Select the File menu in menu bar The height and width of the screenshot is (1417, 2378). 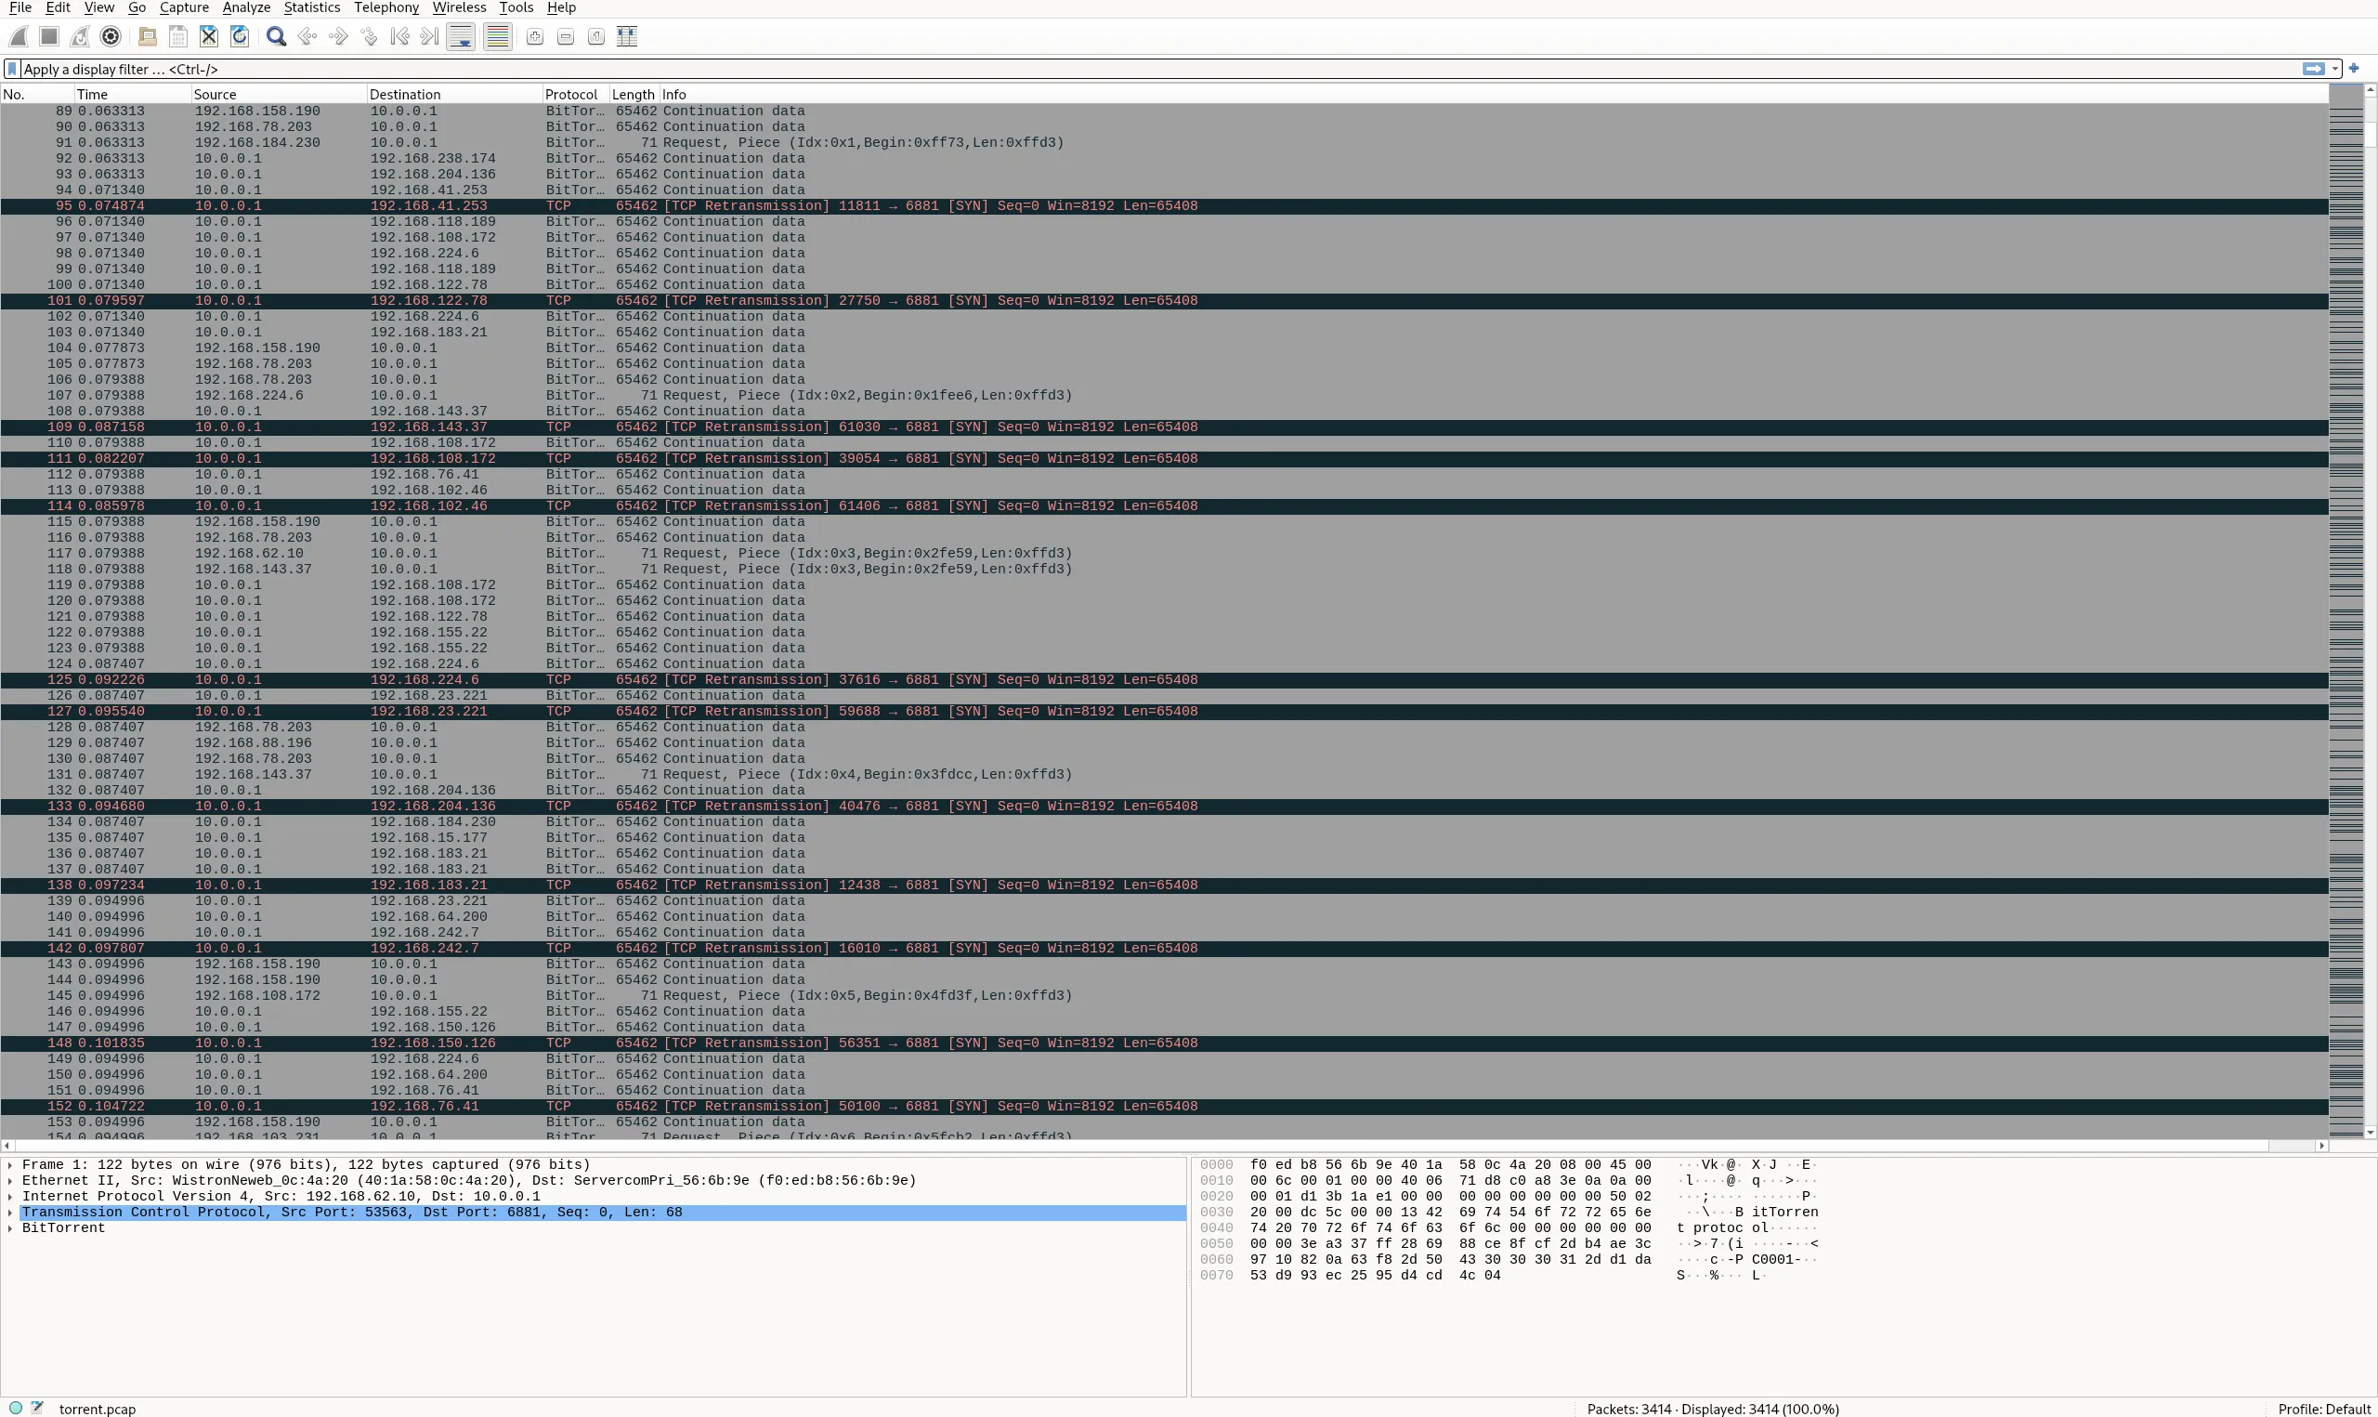[20, 7]
